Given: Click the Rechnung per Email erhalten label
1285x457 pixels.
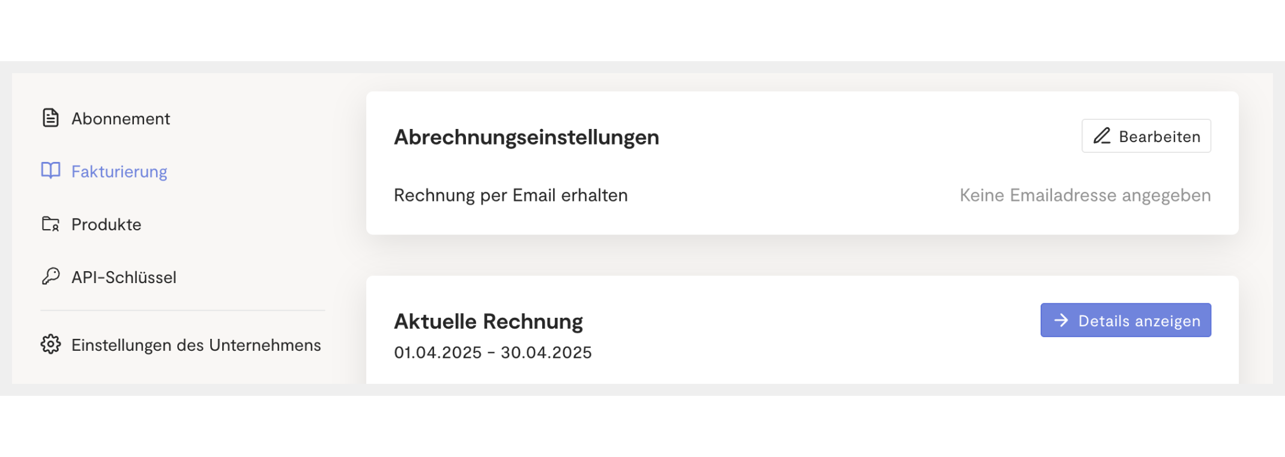Looking at the screenshot, I should click(x=511, y=196).
